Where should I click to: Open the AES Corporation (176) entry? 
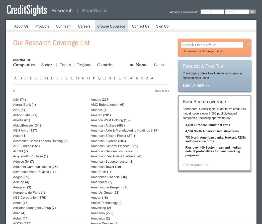[x=30, y=198]
